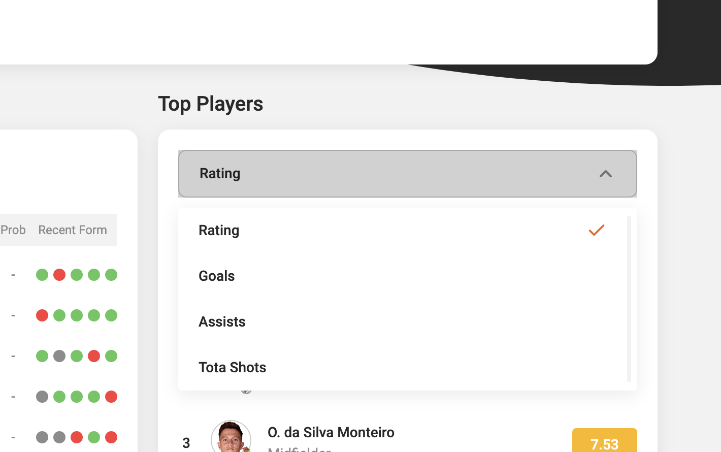Image resolution: width=721 pixels, height=452 pixels.
Task: Choose Tota Shots from the list
Action: pyautogui.click(x=233, y=367)
